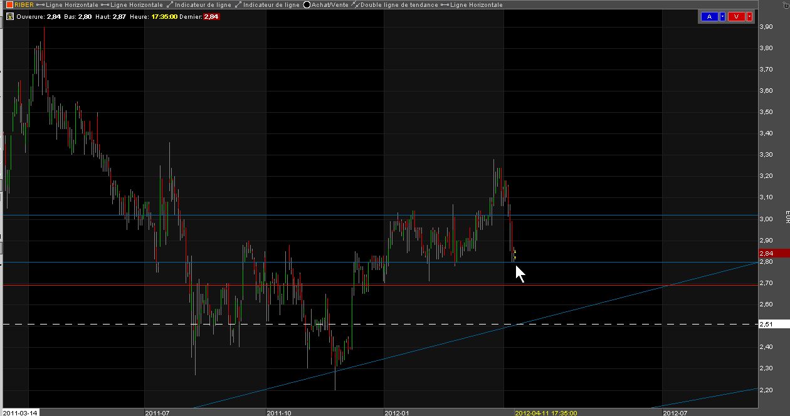Click the first Indicateur de ligne item
The width and height of the screenshot is (790, 416).
click(x=199, y=4)
